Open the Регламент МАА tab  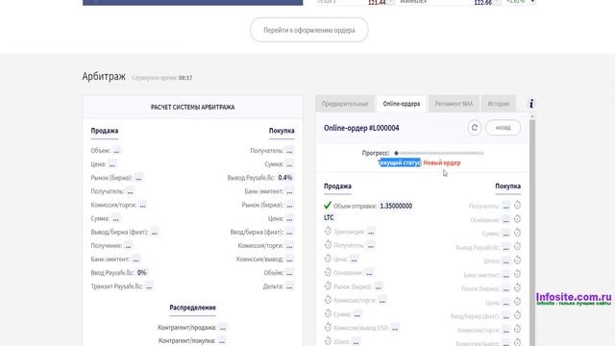coord(454,104)
